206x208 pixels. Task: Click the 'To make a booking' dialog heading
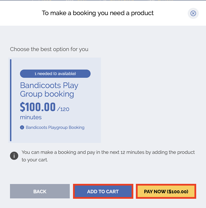tap(98, 13)
